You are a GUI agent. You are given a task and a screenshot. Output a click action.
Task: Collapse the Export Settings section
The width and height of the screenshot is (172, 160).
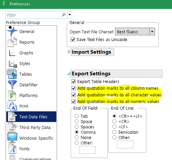pos(69,74)
